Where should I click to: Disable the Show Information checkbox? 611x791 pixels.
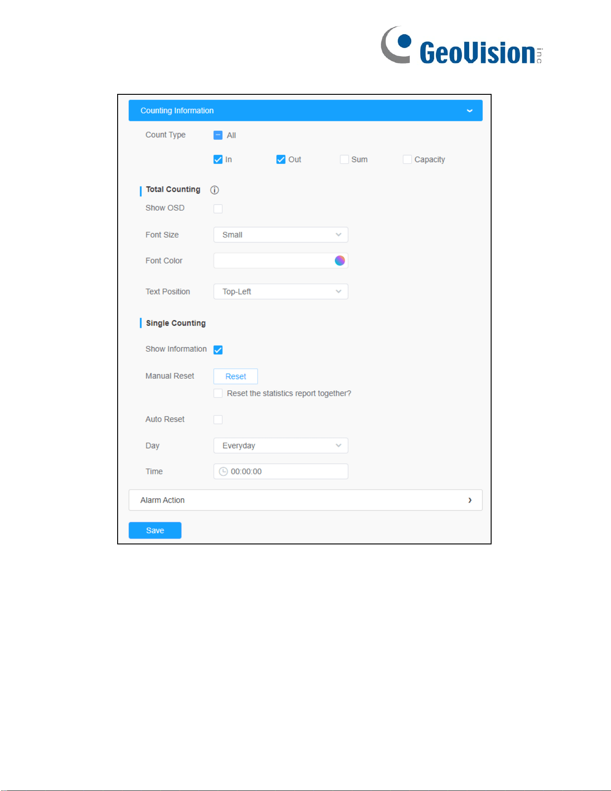[218, 350]
